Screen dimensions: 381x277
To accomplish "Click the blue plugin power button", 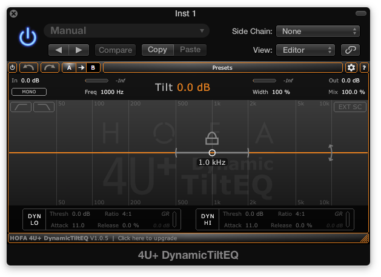I will 28,38.
